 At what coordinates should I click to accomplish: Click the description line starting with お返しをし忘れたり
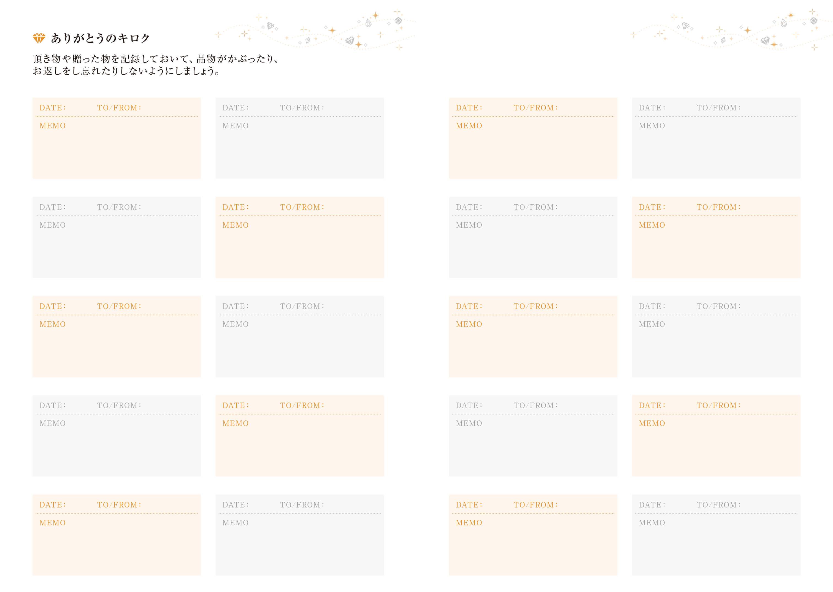126,71
